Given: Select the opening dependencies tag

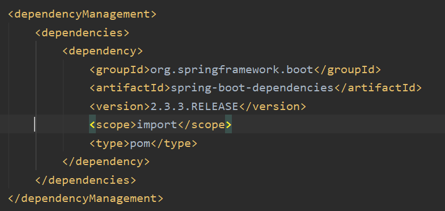Looking at the screenshot, I should point(82,33).
